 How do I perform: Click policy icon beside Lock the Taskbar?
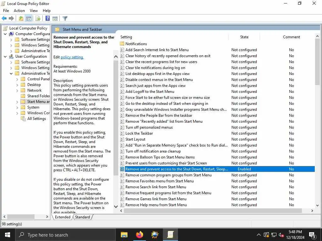click(122, 133)
